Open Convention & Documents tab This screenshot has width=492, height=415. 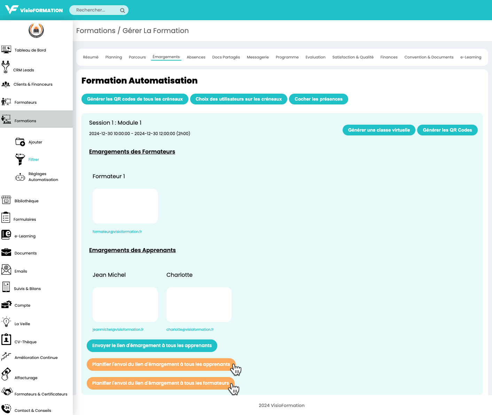pos(429,57)
